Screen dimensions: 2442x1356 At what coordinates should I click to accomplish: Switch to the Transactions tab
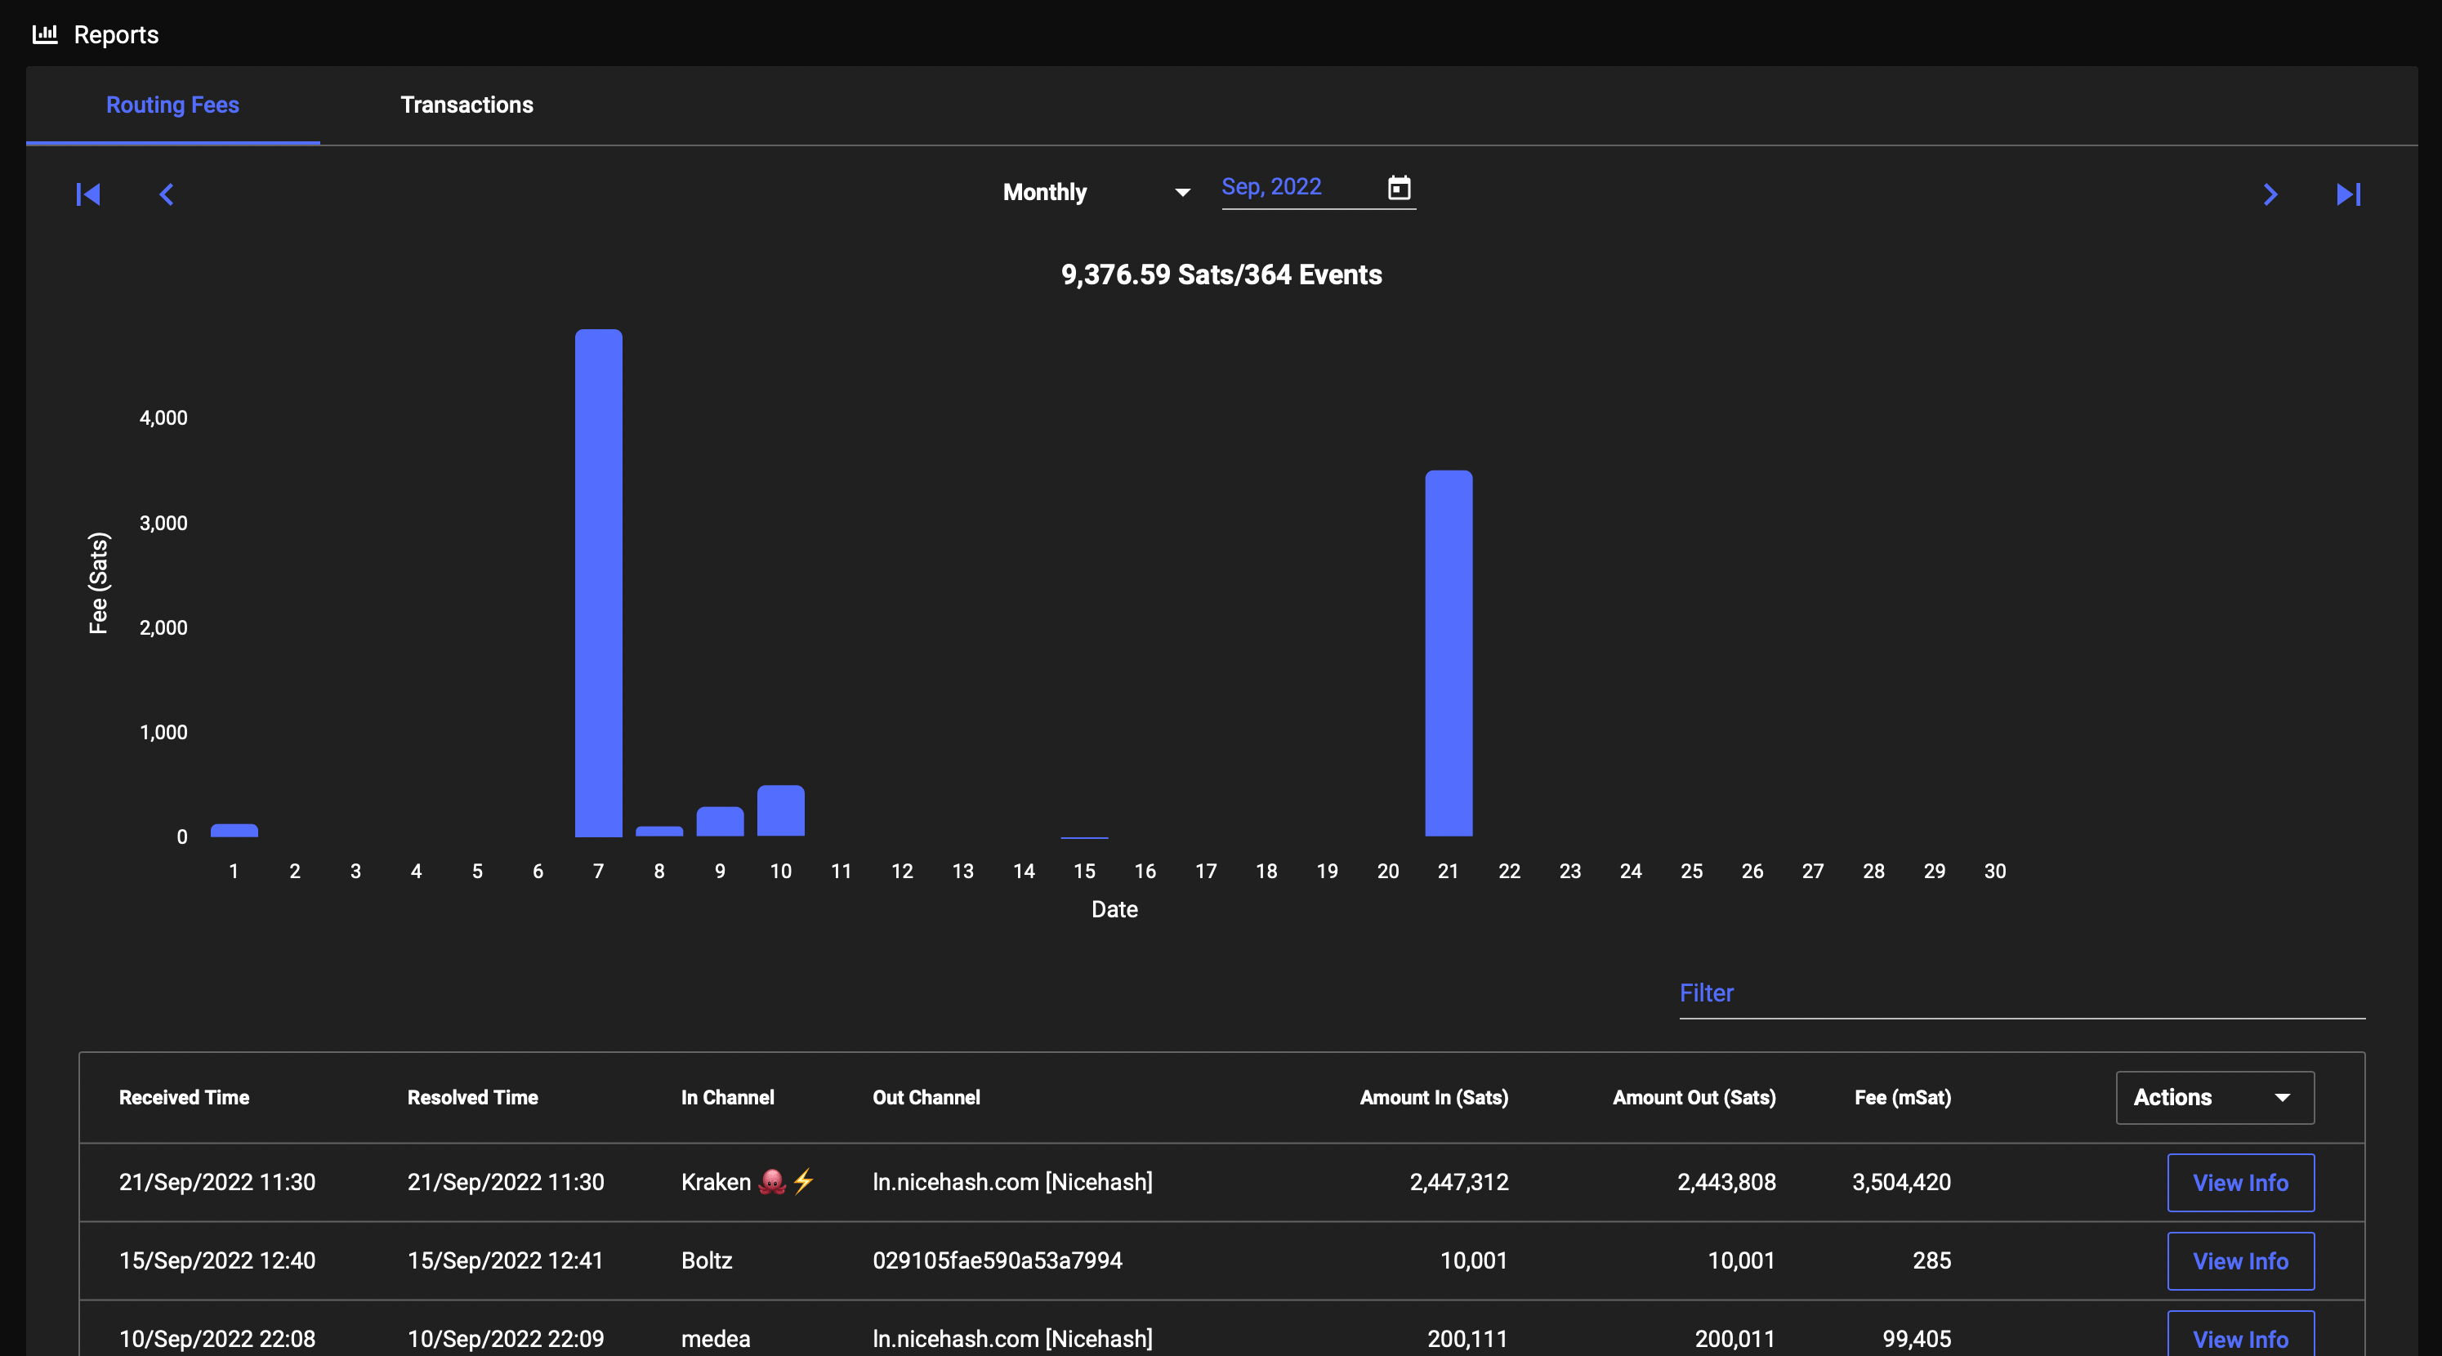(x=466, y=104)
